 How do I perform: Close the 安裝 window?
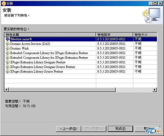point(160,4)
